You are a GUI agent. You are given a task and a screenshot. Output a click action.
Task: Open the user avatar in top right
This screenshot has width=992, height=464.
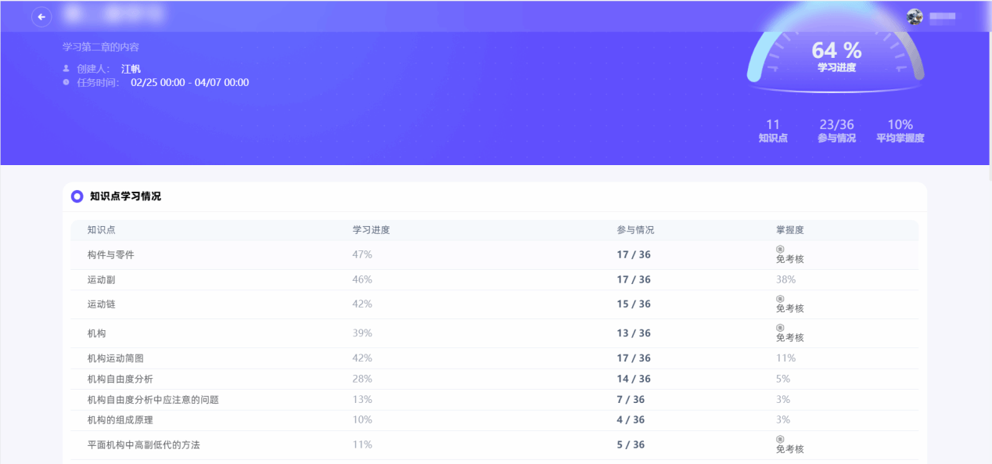point(915,16)
